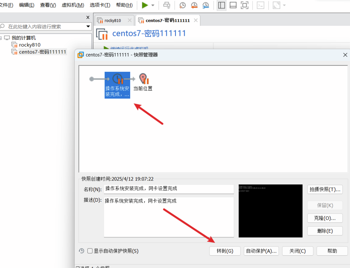Open the 文件(F) menu
This screenshot has height=268, width=350.
click(x=6, y=5)
